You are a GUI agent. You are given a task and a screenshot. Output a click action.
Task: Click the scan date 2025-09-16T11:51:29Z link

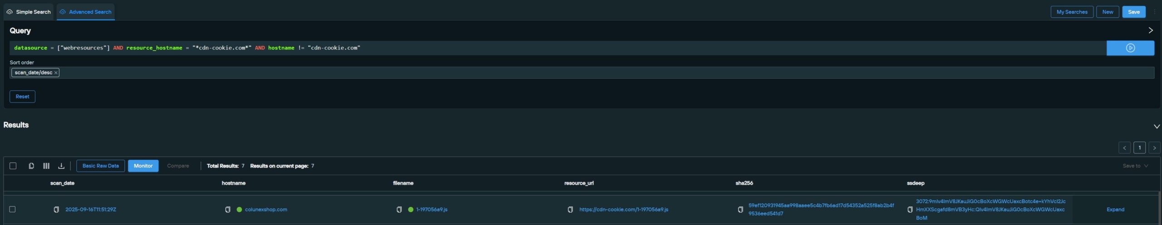tap(91, 210)
